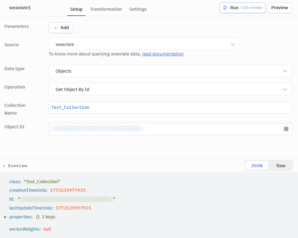This screenshot has width=298, height=238.
Task: Select the vectorWeights null value
Action: click(47, 229)
